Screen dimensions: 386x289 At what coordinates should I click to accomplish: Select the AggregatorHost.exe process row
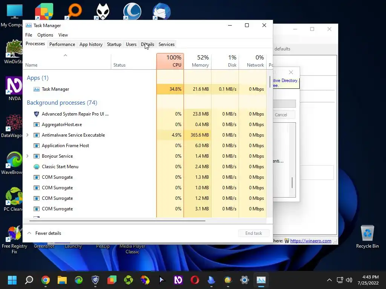[144, 125]
